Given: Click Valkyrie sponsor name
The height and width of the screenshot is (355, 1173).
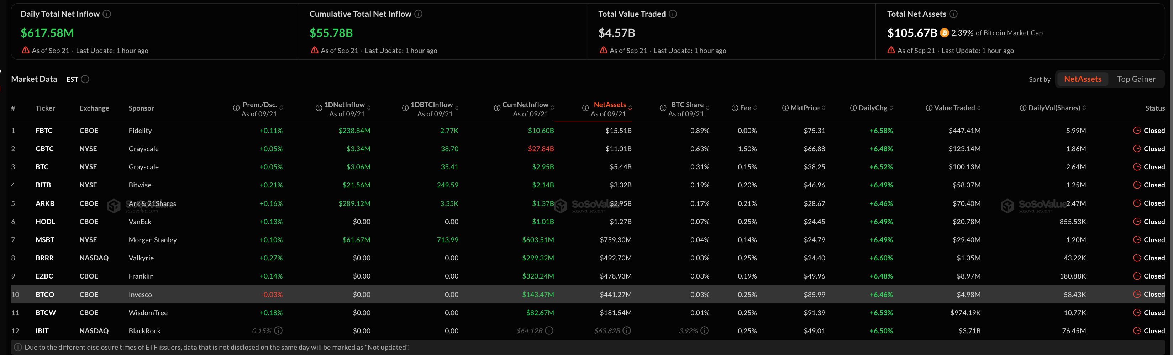Looking at the screenshot, I should pyautogui.click(x=141, y=258).
